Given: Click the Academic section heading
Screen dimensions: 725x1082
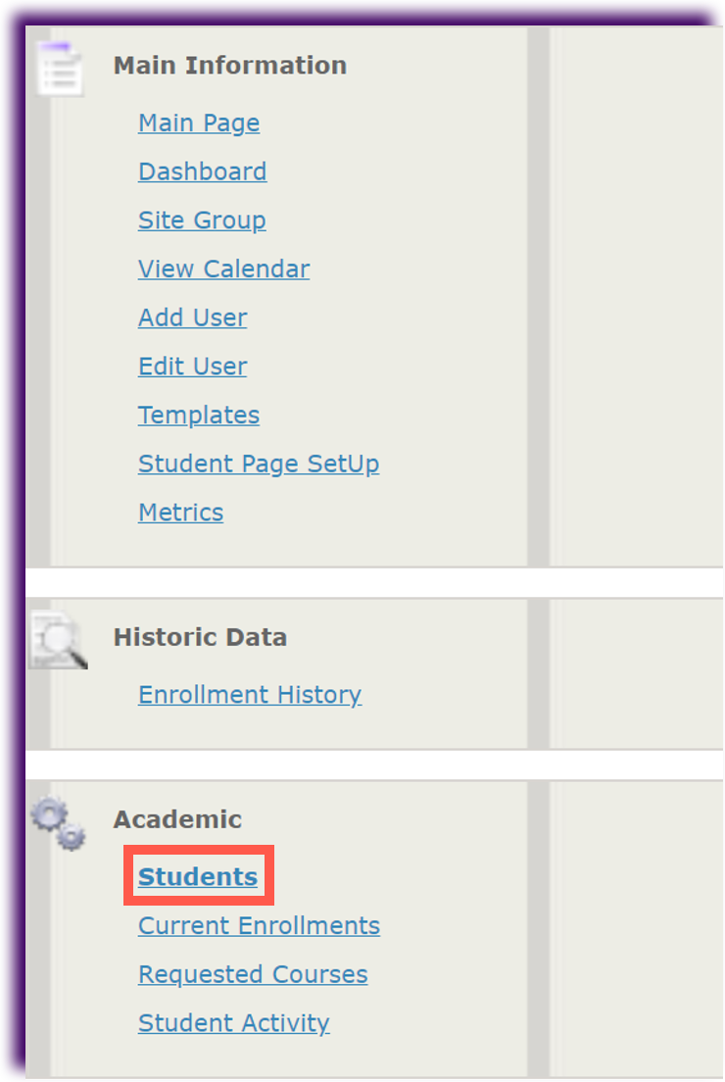Looking at the screenshot, I should pyautogui.click(x=177, y=819).
